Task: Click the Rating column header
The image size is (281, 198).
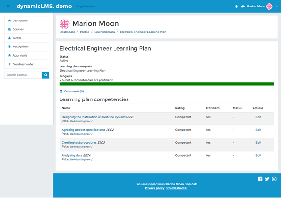Action: (x=180, y=108)
